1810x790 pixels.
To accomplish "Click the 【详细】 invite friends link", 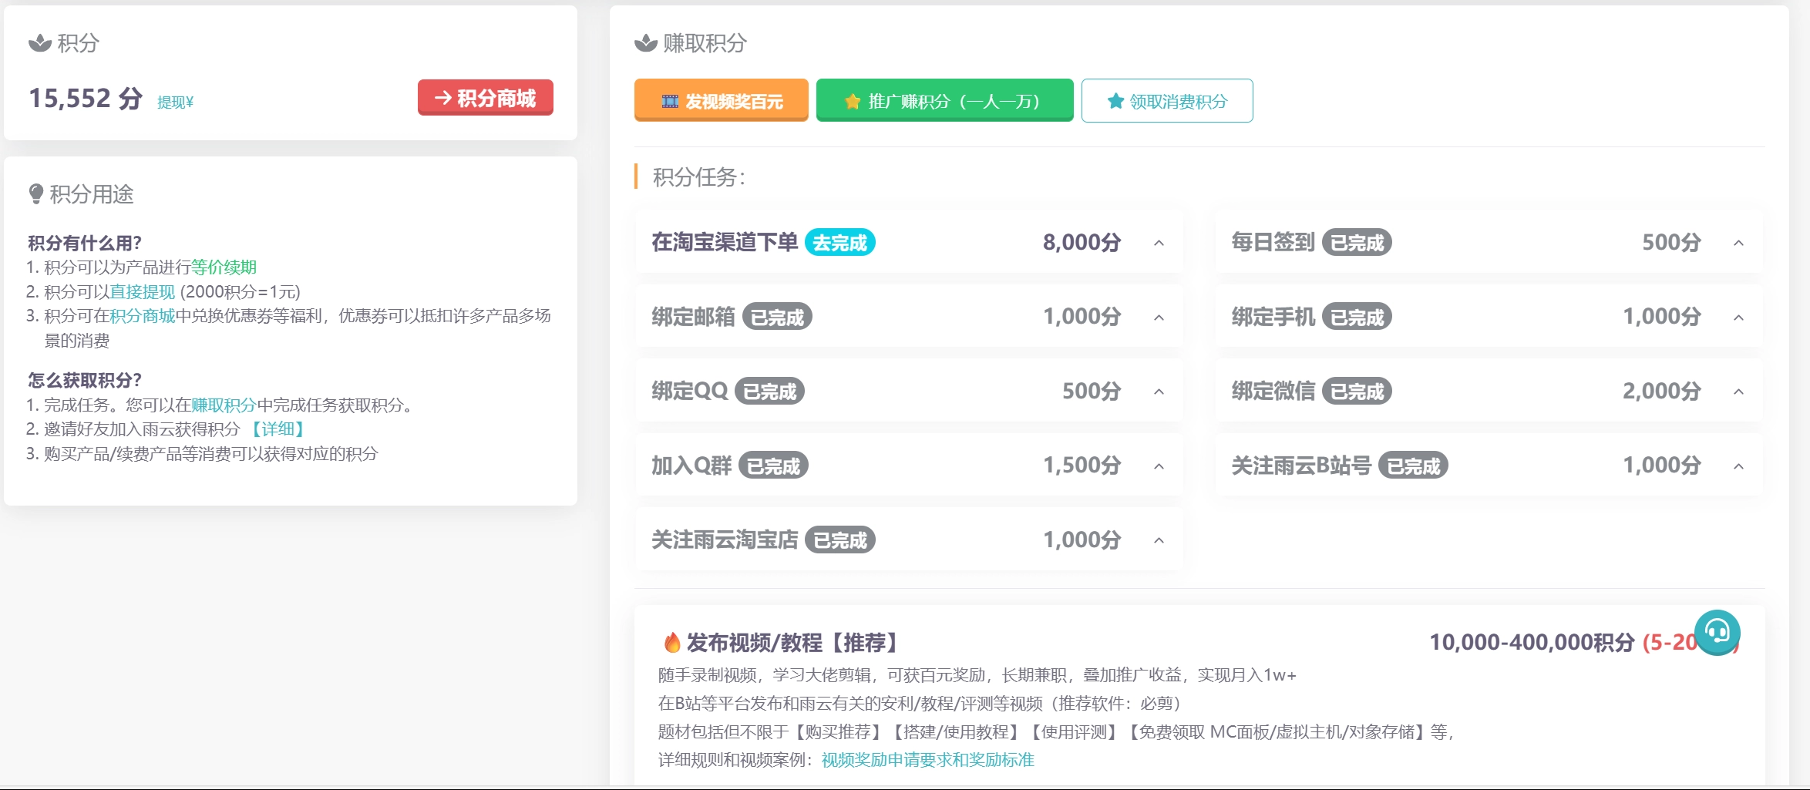I will [278, 429].
